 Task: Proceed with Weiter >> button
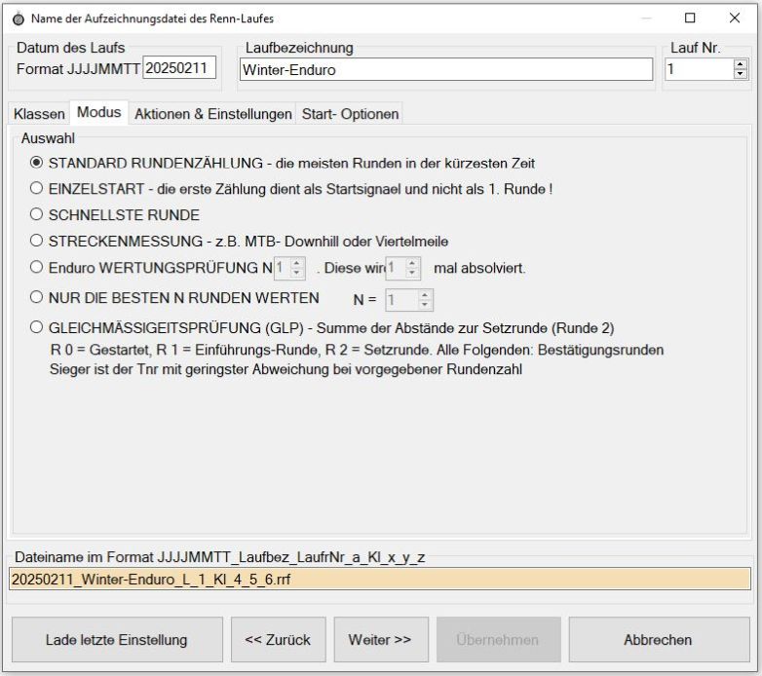coord(381,640)
